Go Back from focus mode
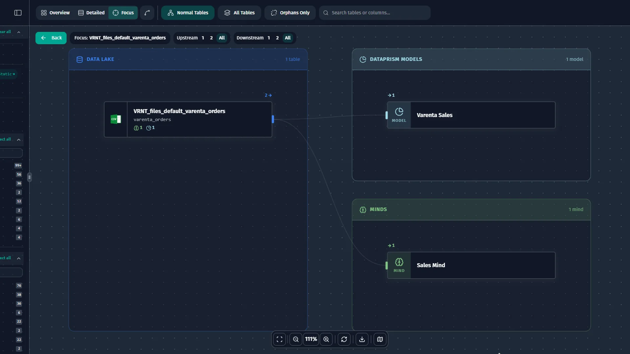630x354 pixels. click(51, 38)
